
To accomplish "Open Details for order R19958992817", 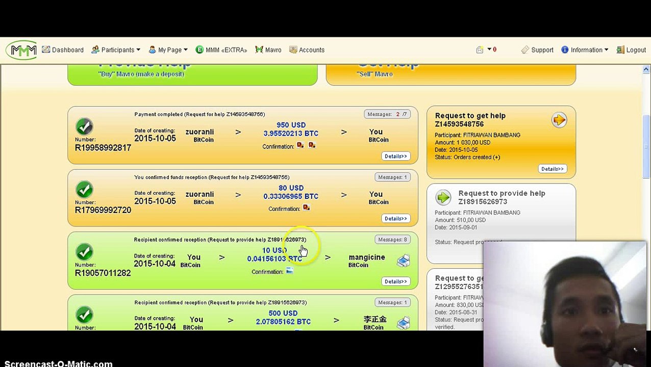I will 395,156.
